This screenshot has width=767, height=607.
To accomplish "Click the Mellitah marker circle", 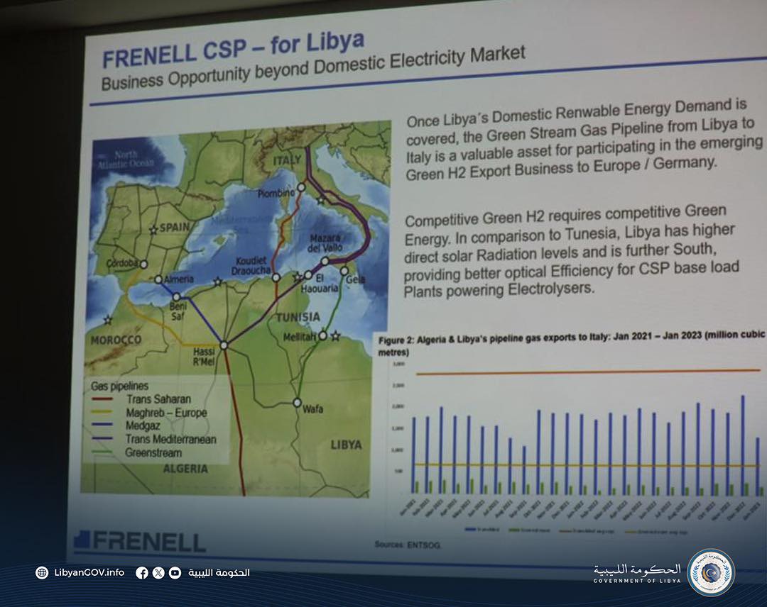I will pyautogui.click(x=323, y=335).
